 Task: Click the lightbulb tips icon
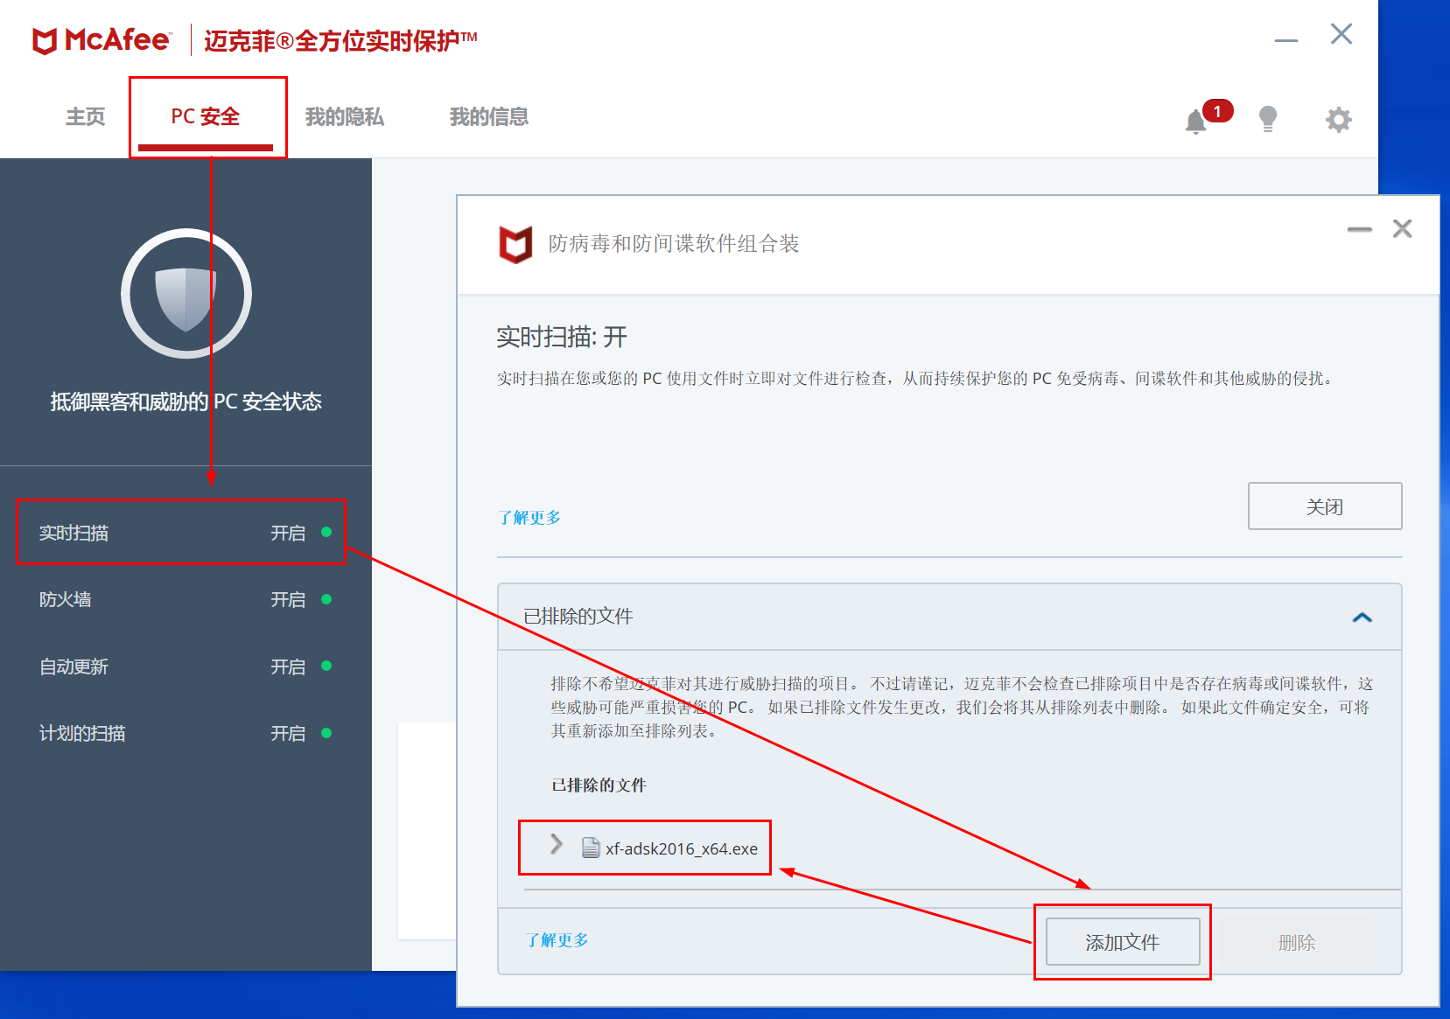pos(1267,119)
